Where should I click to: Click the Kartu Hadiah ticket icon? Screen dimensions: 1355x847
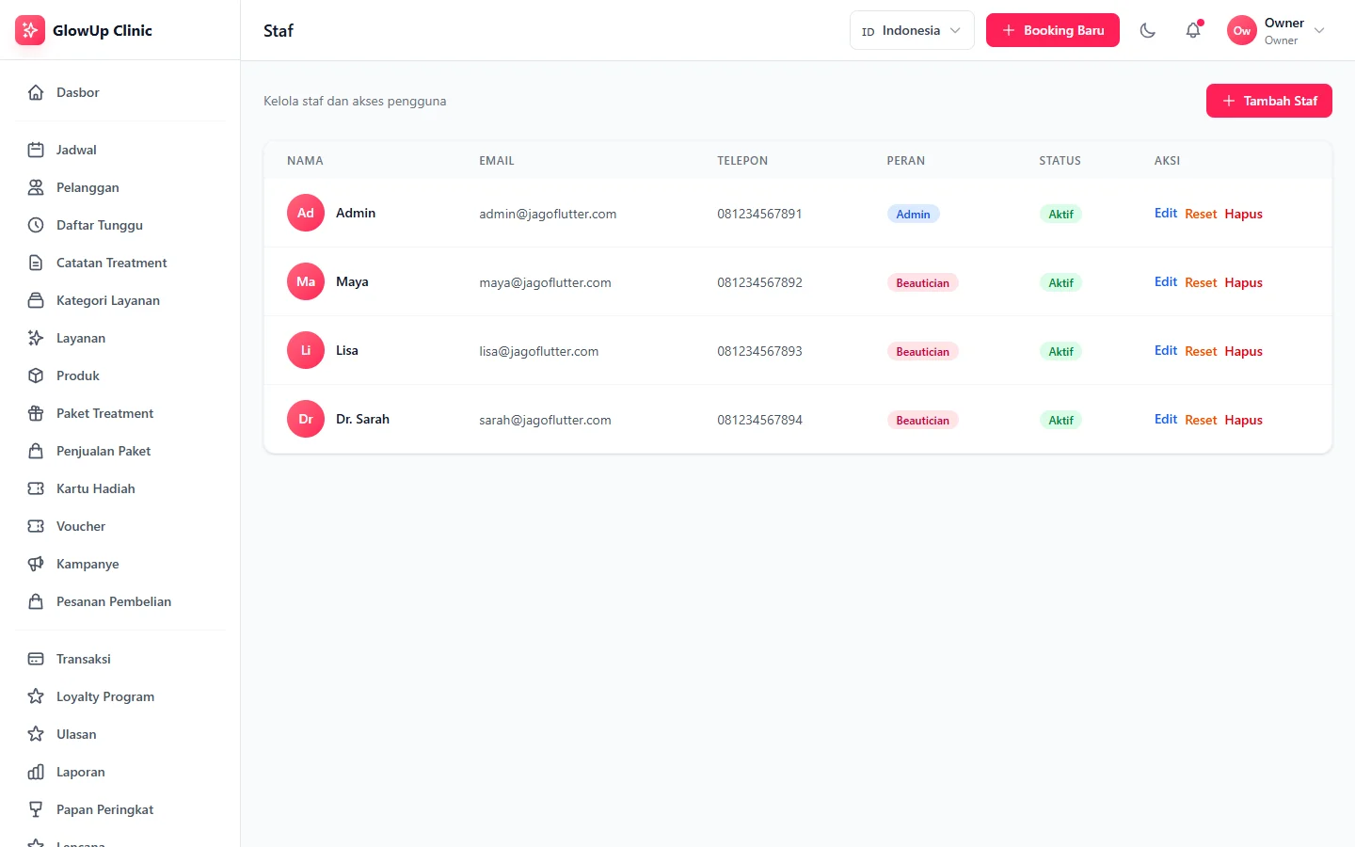[36, 488]
